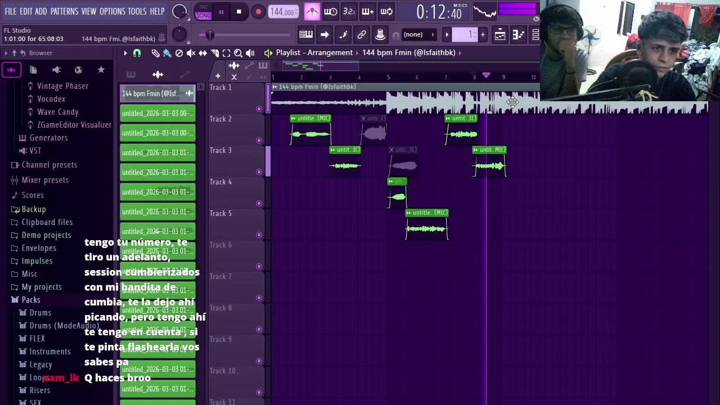The image size is (720, 405).
Task: Select the browser Plugin database tab
Action: point(56,70)
